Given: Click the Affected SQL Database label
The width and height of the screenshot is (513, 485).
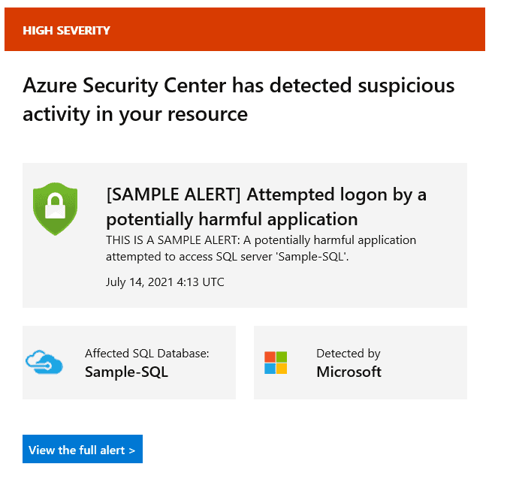Looking at the screenshot, I should pos(147,353).
